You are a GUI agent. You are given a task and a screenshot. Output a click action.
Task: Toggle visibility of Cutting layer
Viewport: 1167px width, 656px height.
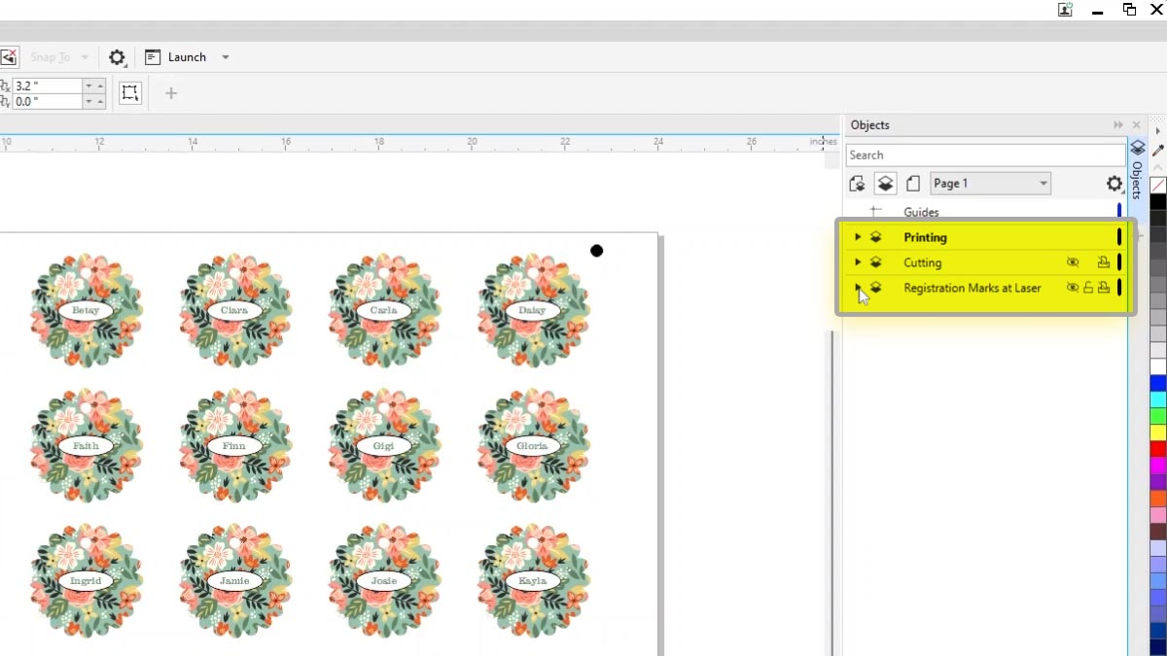tap(1073, 262)
